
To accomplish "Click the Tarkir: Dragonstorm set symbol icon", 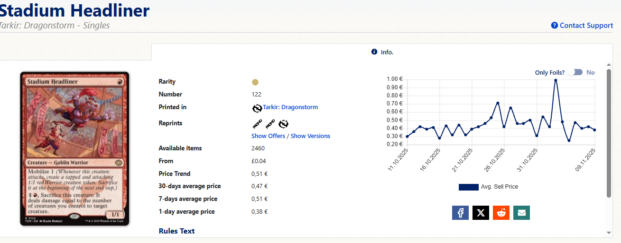I will pos(257,108).
